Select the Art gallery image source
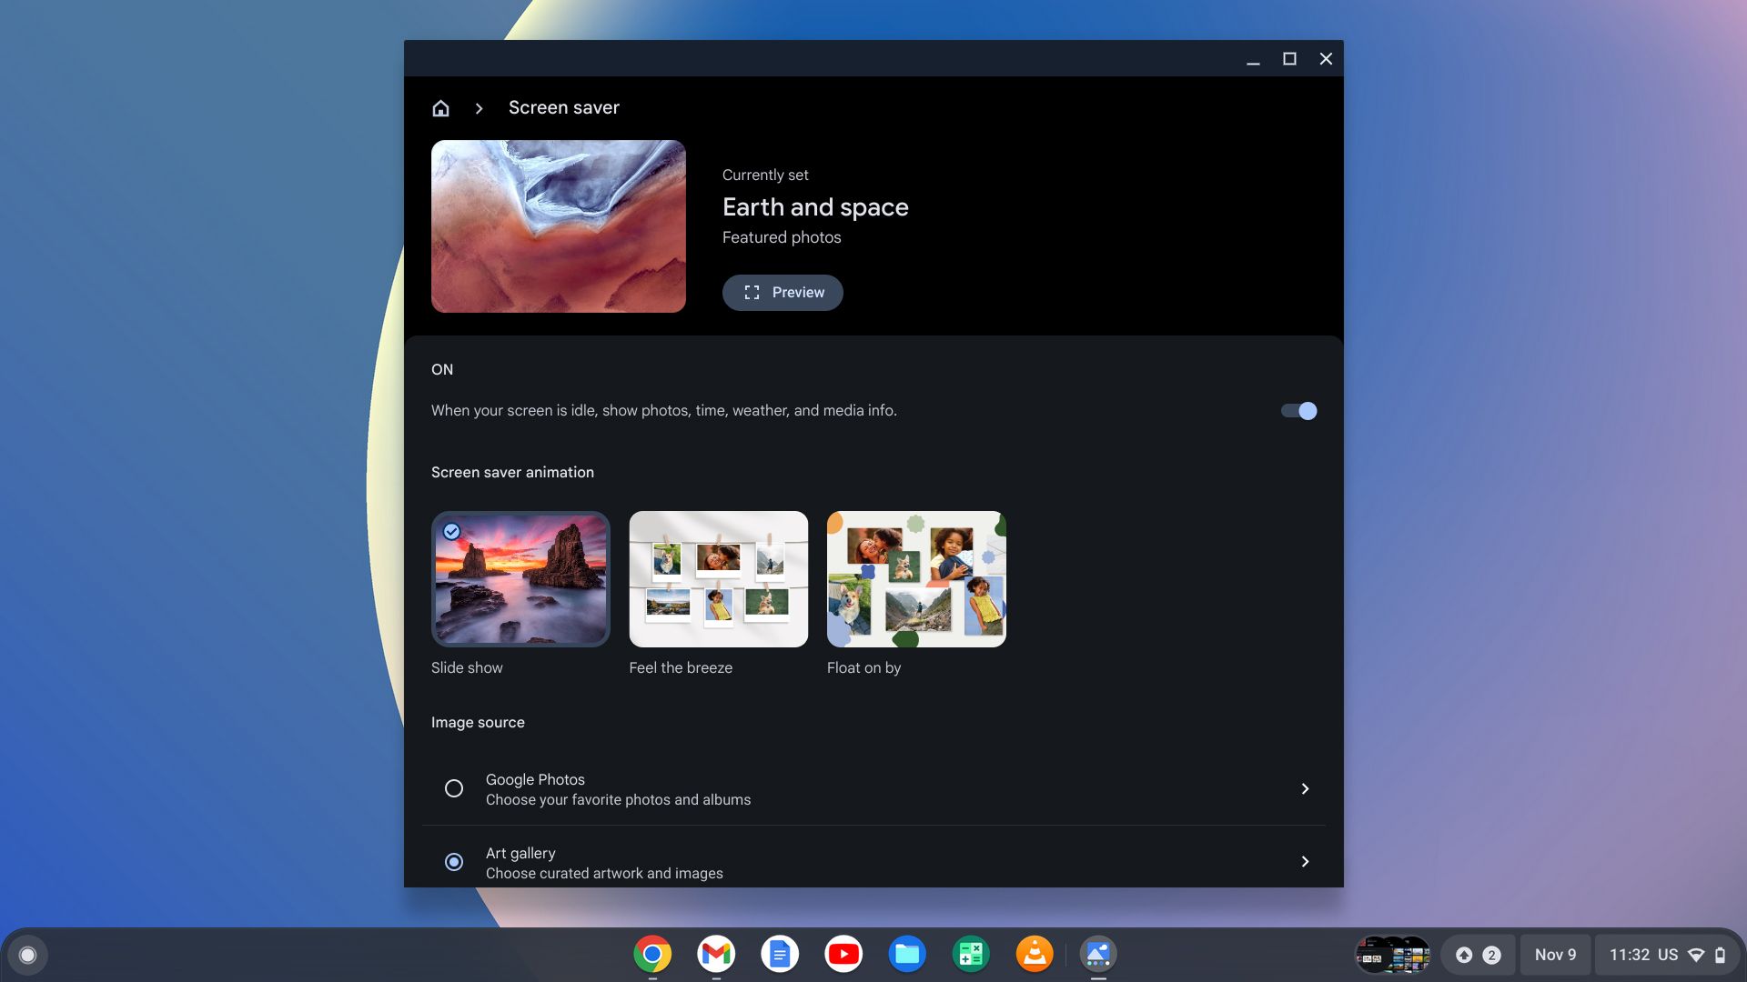The image size is (1747, 982). click(x=454, y=861)
